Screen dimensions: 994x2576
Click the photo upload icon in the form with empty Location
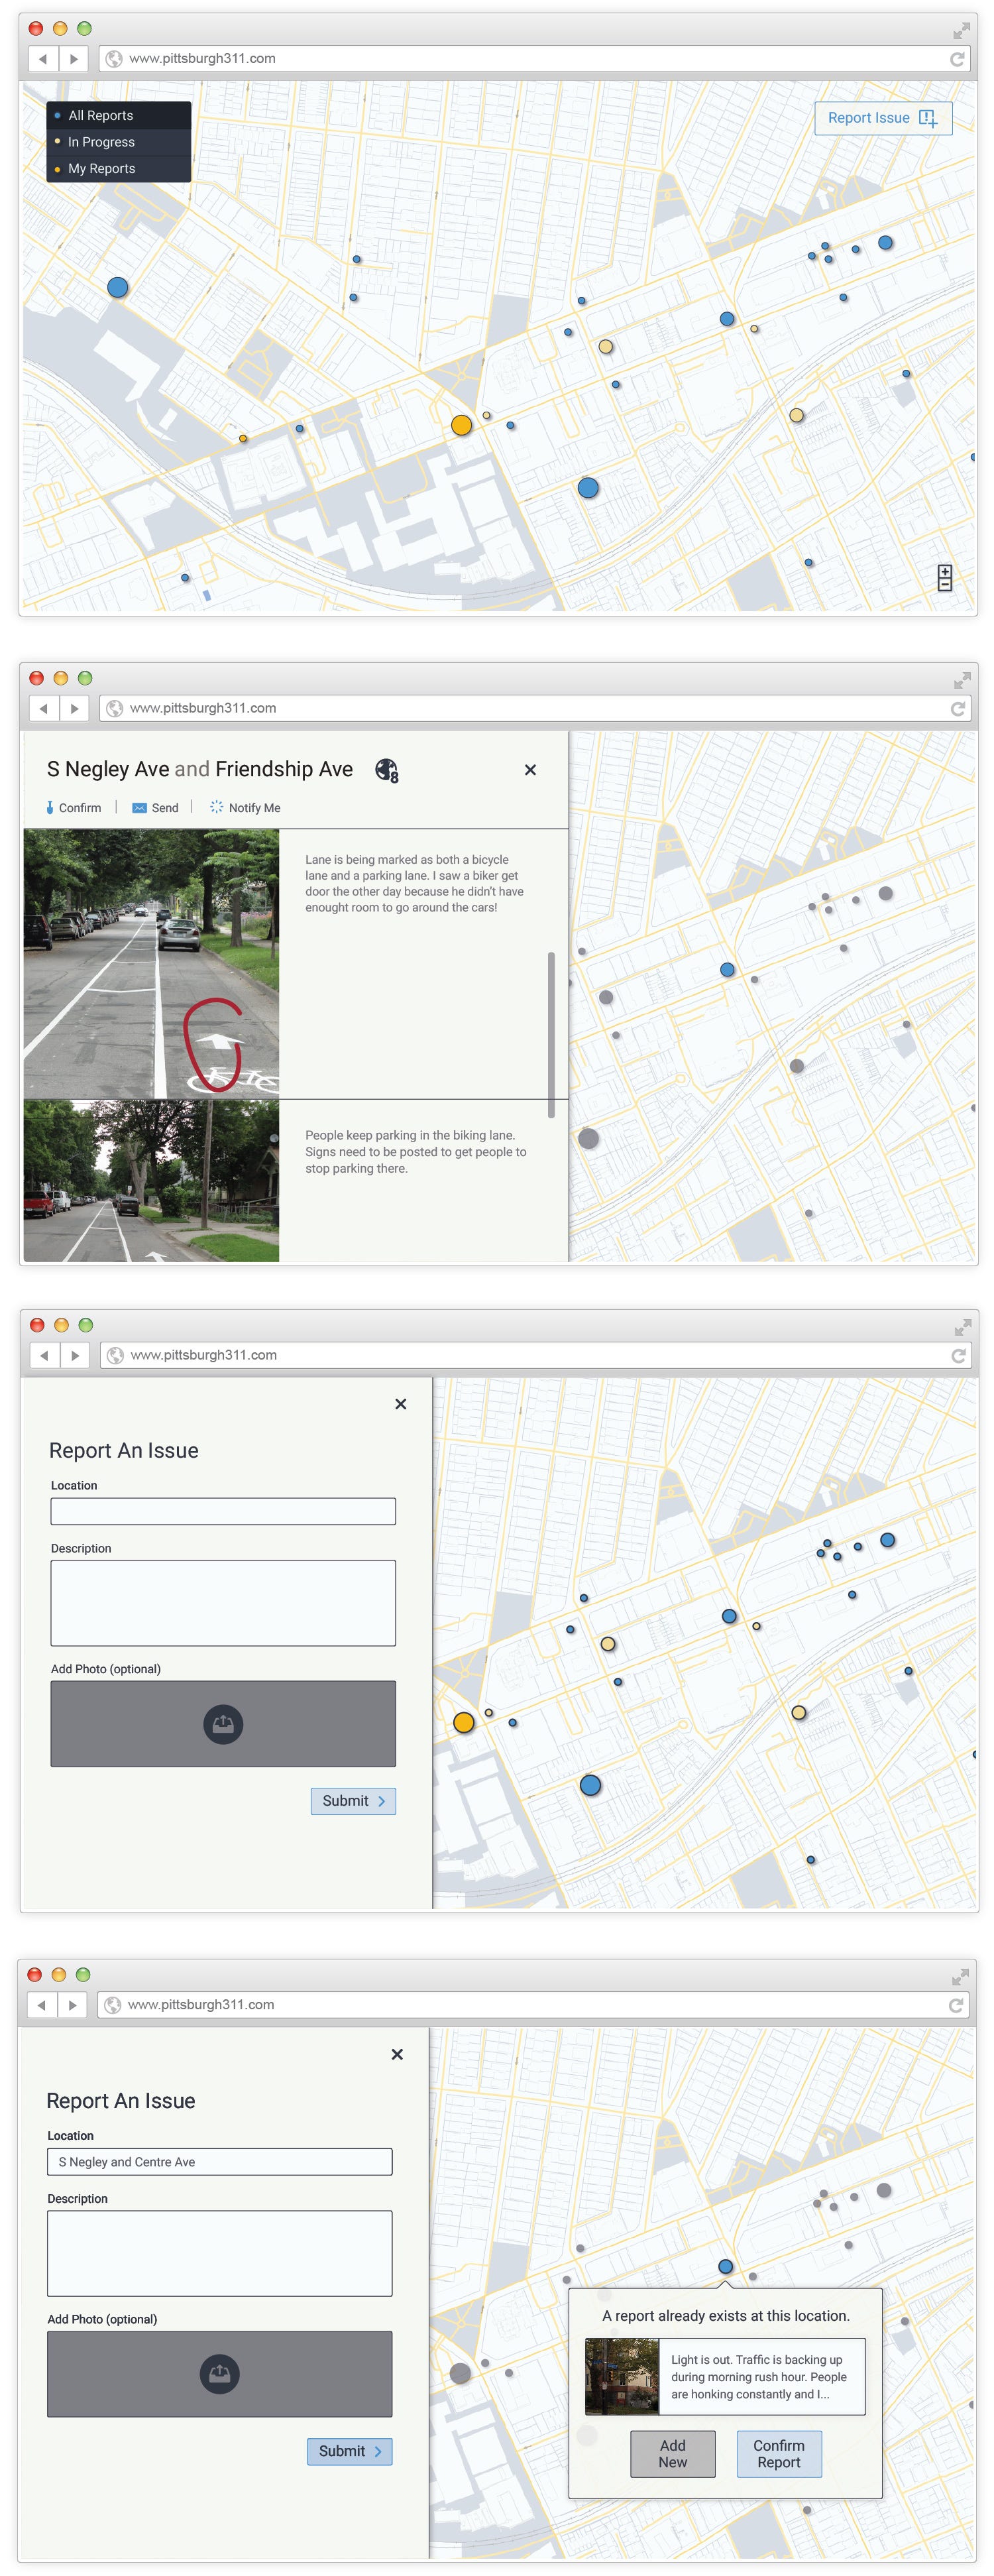(x=223, y=1724)
